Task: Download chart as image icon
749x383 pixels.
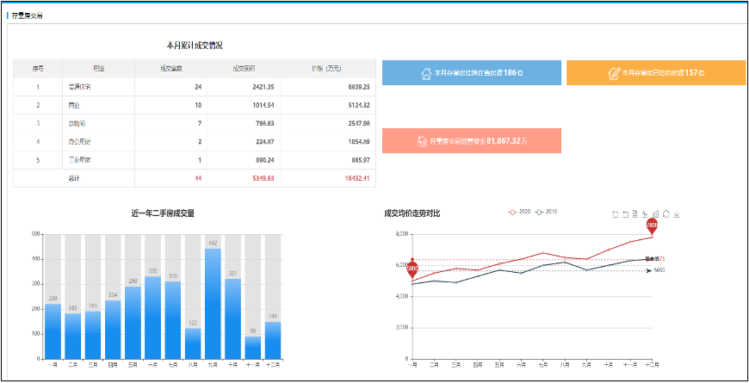Action: [677, 214]
